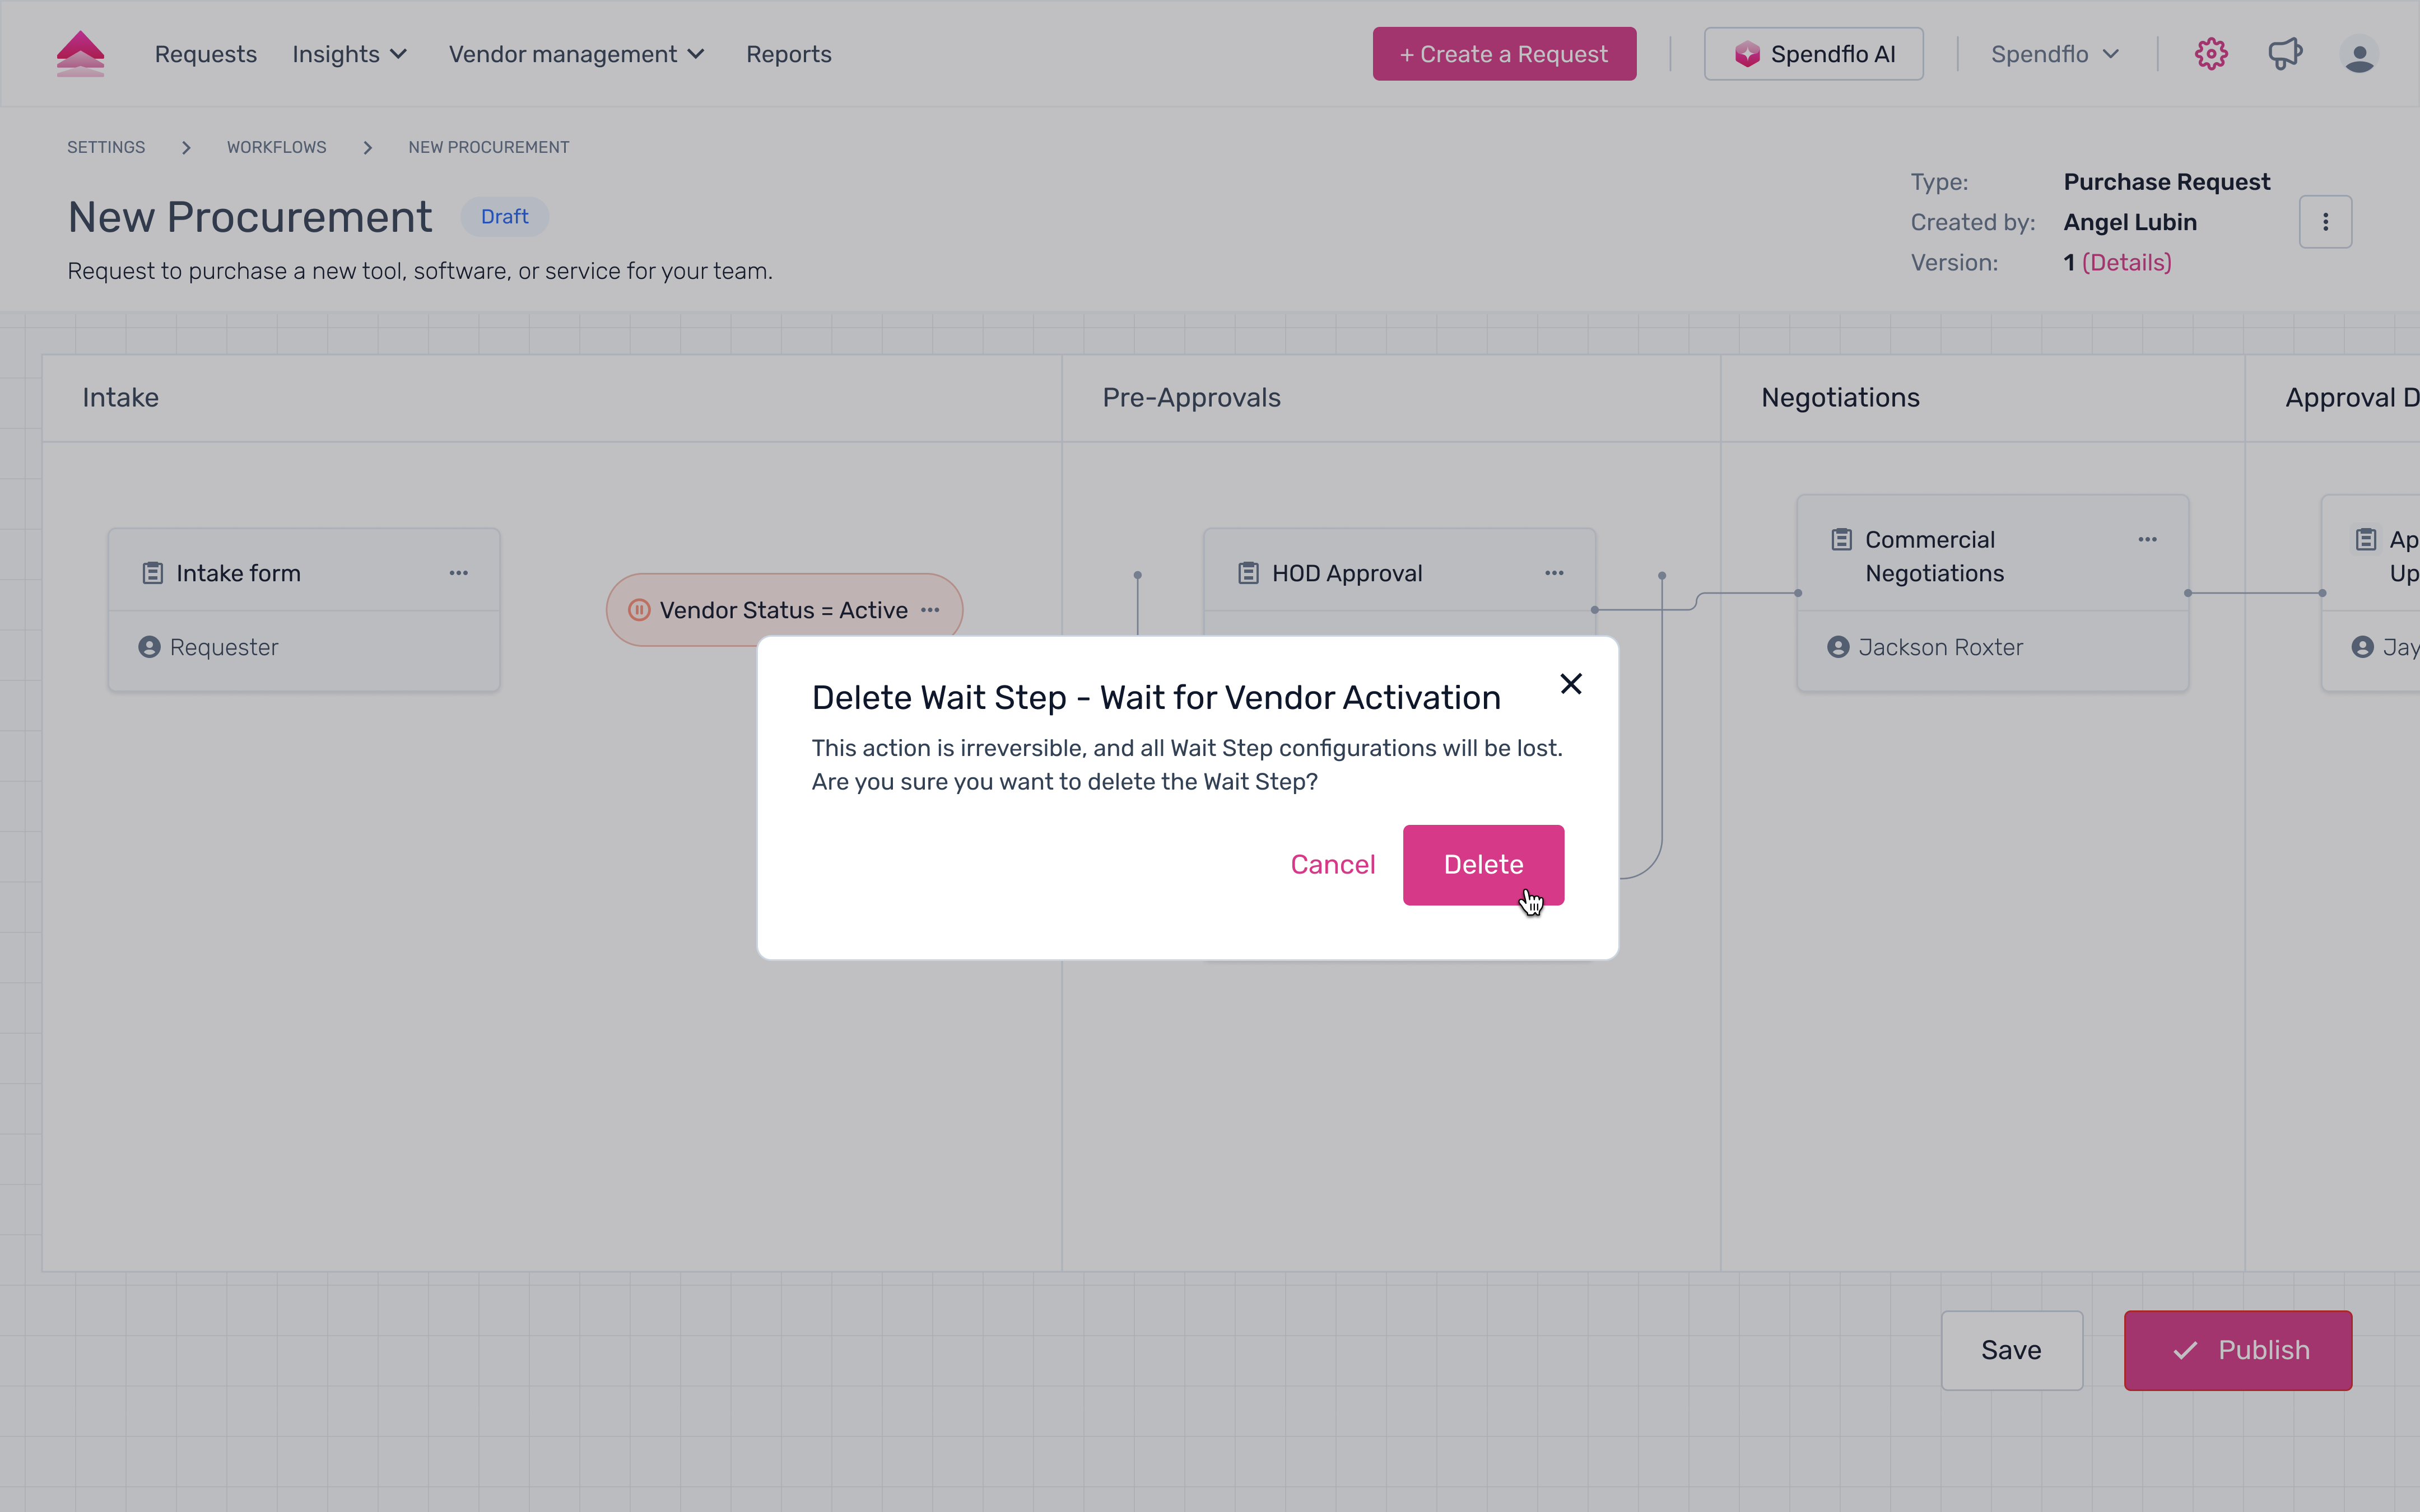2420x1512 pixels.
Task: Cancel the wait step deletion
Action: coord(1332,865)
